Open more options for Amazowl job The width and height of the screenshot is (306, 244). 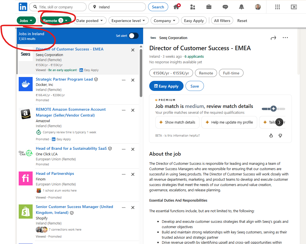pos(124,110)
